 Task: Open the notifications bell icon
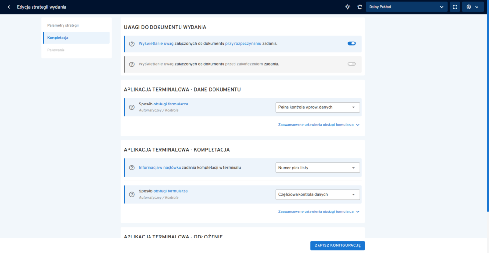pos(360,7)
